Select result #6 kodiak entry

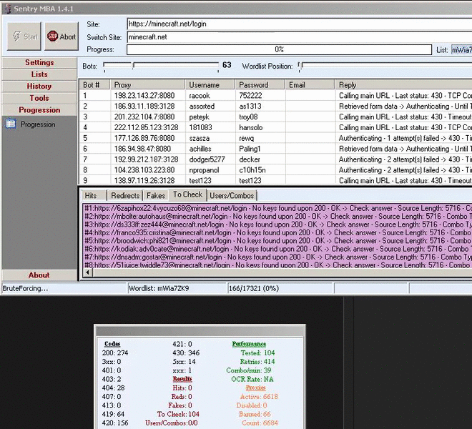(277, 249)
